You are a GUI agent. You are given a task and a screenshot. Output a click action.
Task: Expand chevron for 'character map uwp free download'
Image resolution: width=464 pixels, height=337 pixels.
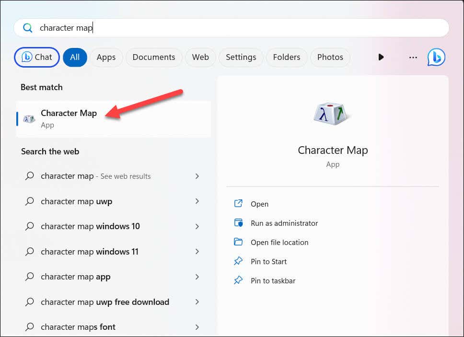197,302
